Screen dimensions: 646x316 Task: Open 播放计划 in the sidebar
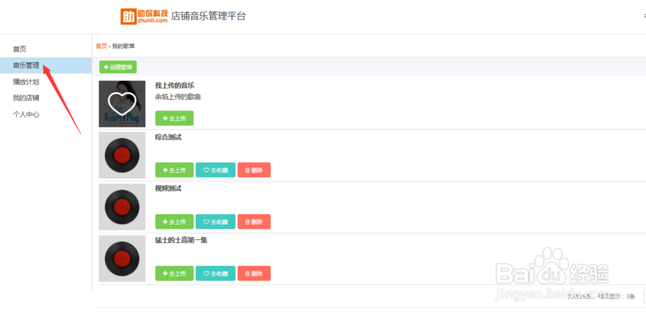26,82
